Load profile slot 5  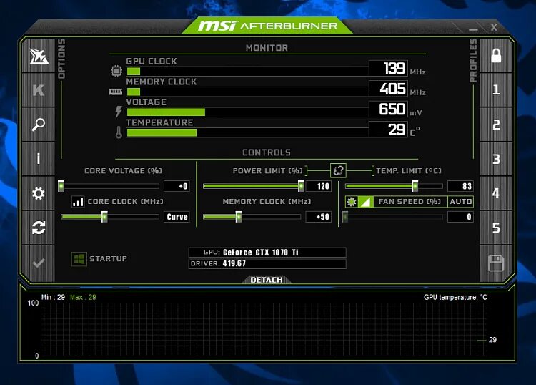pyautogui.click(x=496, y=228)
